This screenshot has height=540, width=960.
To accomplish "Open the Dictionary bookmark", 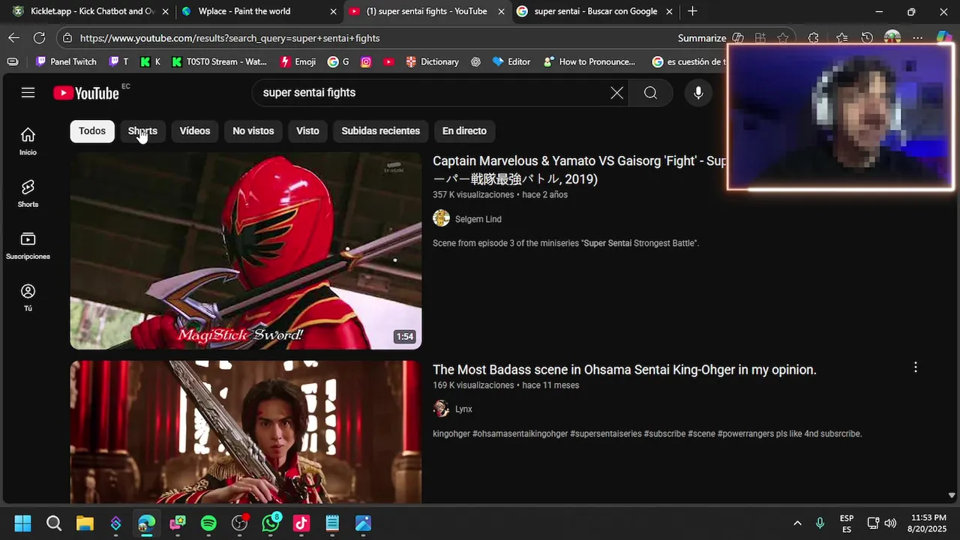I will coord(432,61).
